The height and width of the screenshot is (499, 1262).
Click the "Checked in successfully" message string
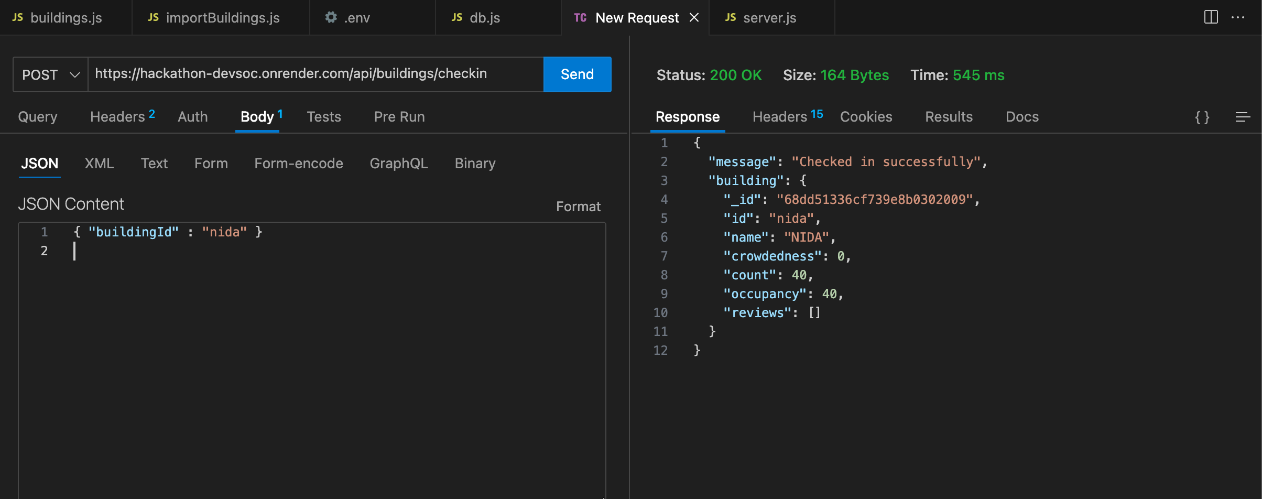pos(886,162)
